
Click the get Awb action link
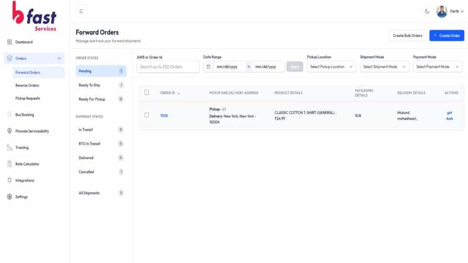(449, 116)
